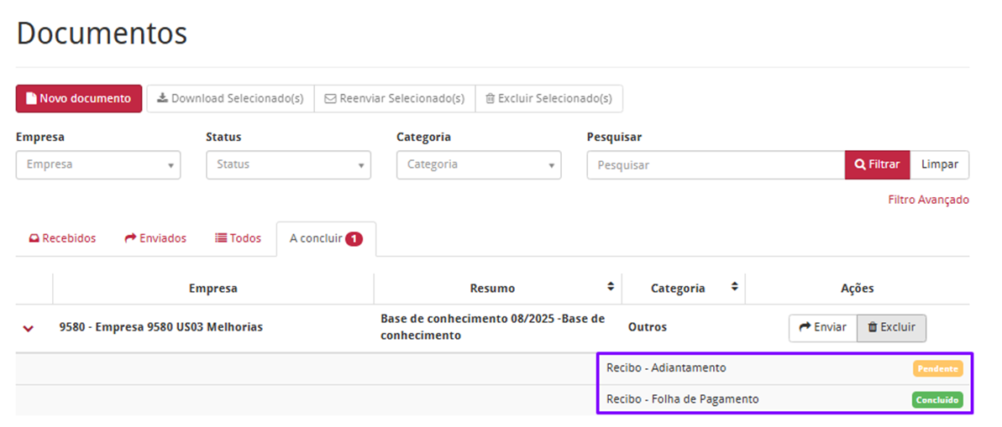Select the A concluir tab

coord(325,238)
